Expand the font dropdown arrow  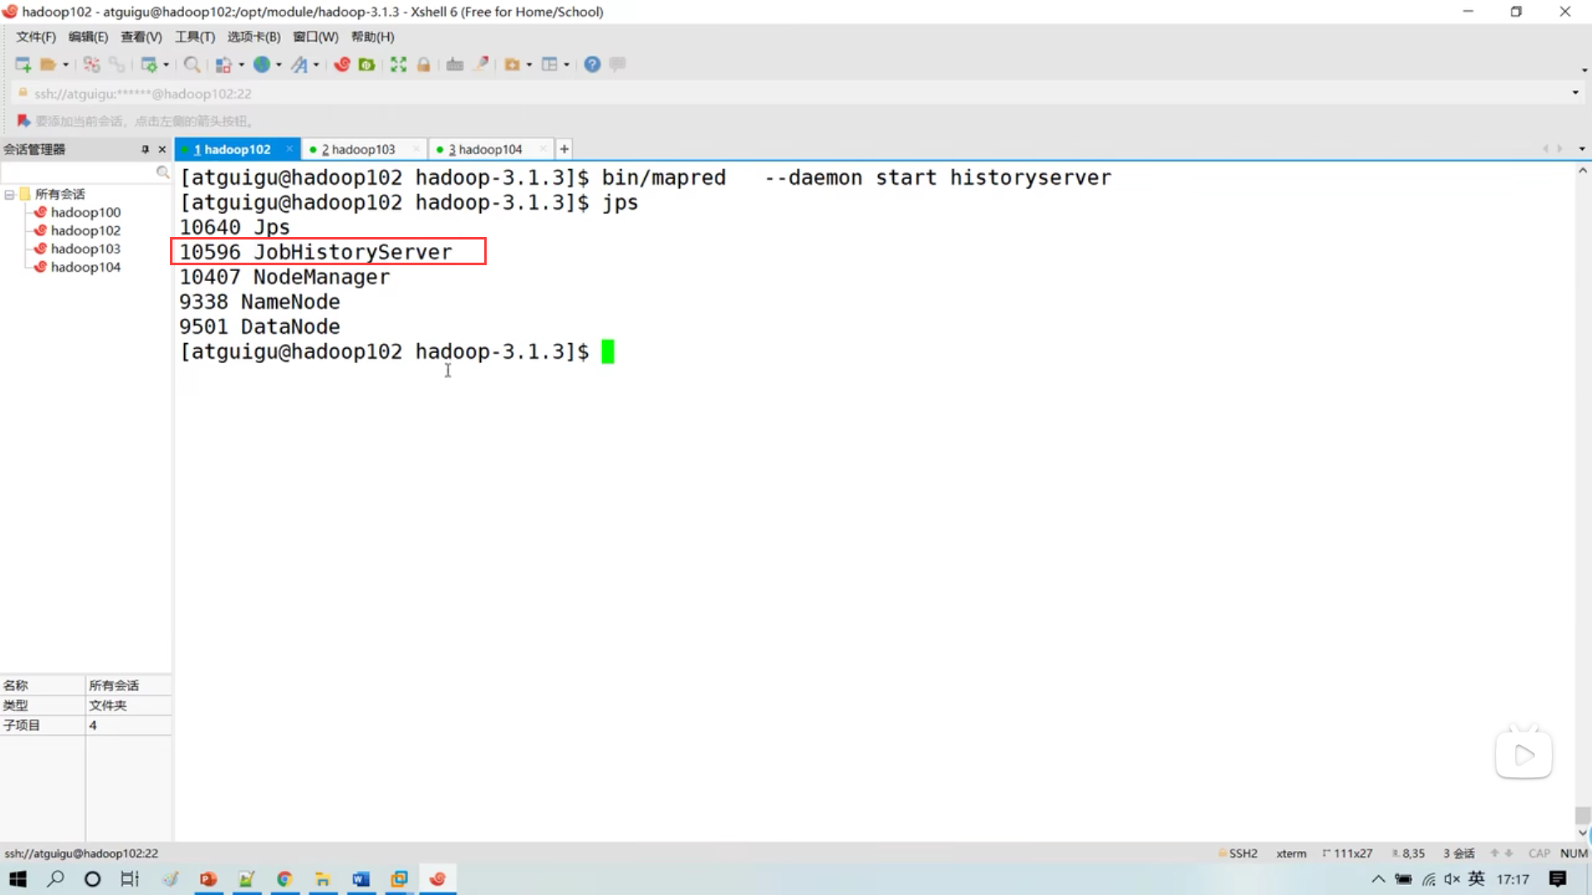316,65
